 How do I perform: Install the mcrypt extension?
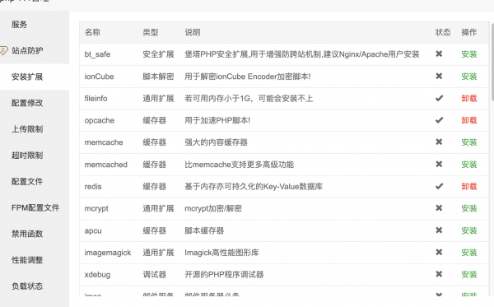pos(469,208)
